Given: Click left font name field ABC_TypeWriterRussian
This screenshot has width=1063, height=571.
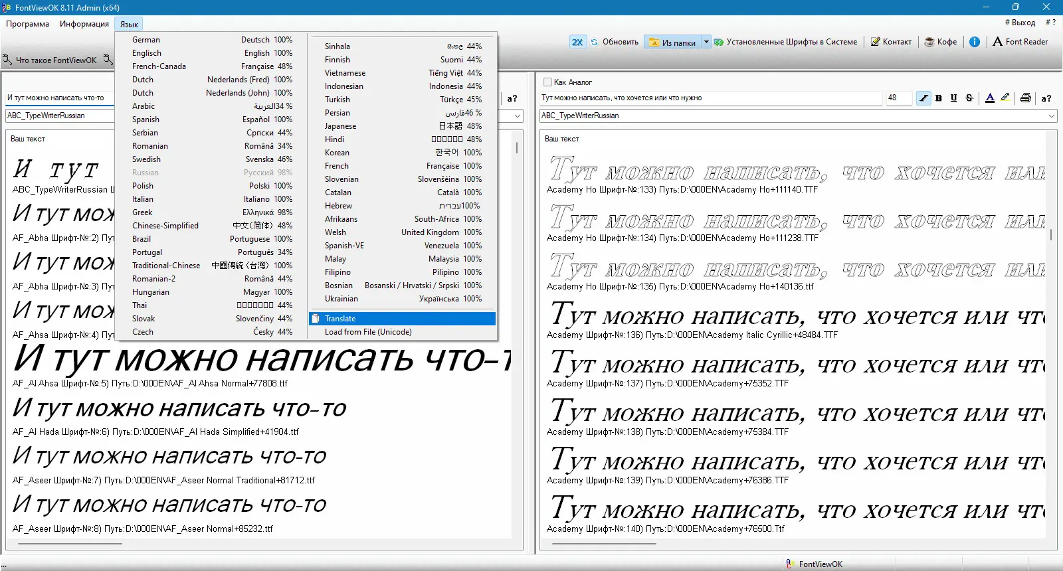Looking at the screenshot, I should tap(60, 116).
